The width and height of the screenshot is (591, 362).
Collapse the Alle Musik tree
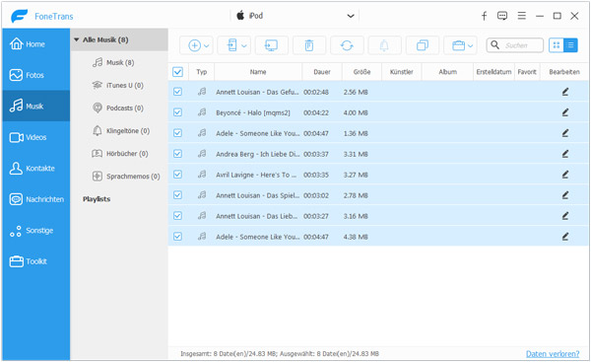click(77, 39)
